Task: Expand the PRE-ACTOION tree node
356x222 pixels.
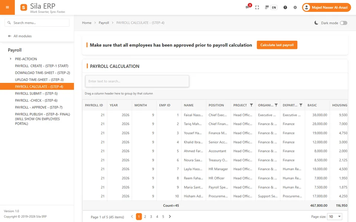Action: [10, 59]
